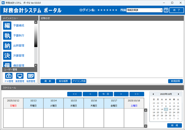Image resolution: width=185 pixels, height=130 pixels.
Task: Open 決算管理 via the 決 icon
Action: point(7,56)
